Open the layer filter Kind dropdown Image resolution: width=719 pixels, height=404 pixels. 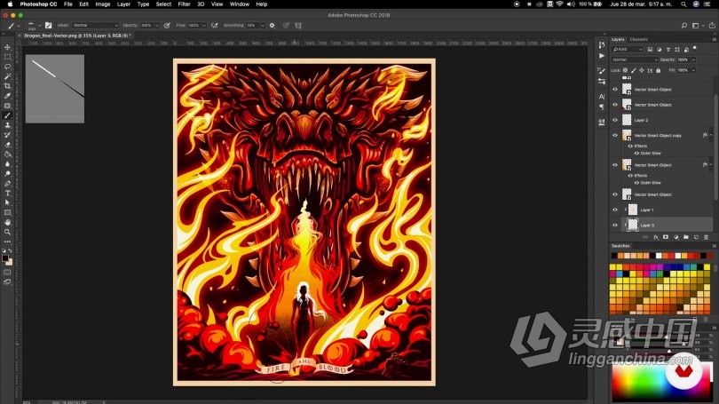[x=628, y=50]
